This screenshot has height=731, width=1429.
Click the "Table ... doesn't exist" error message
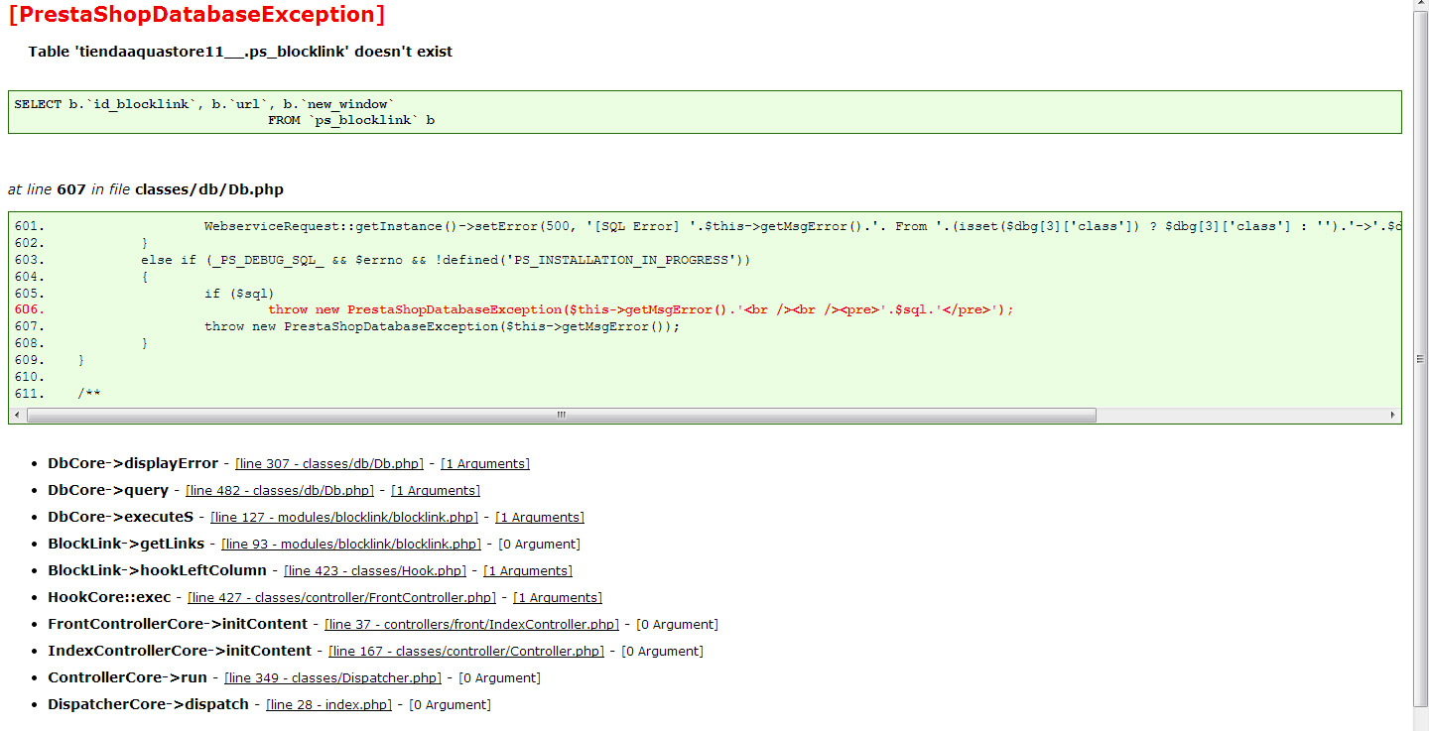coord(240,52)
